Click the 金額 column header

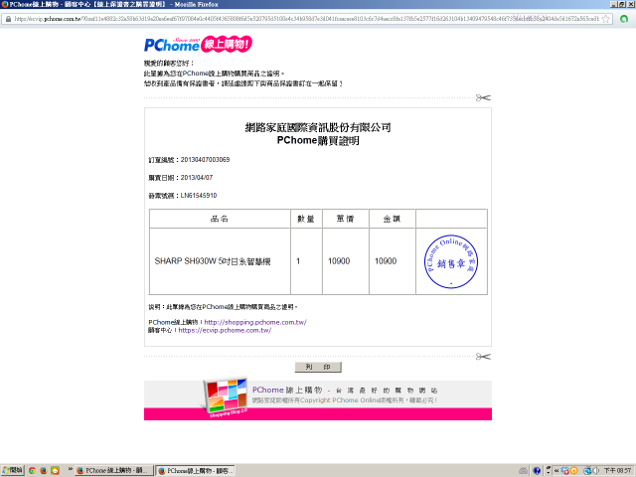click(x=392, y=219)
